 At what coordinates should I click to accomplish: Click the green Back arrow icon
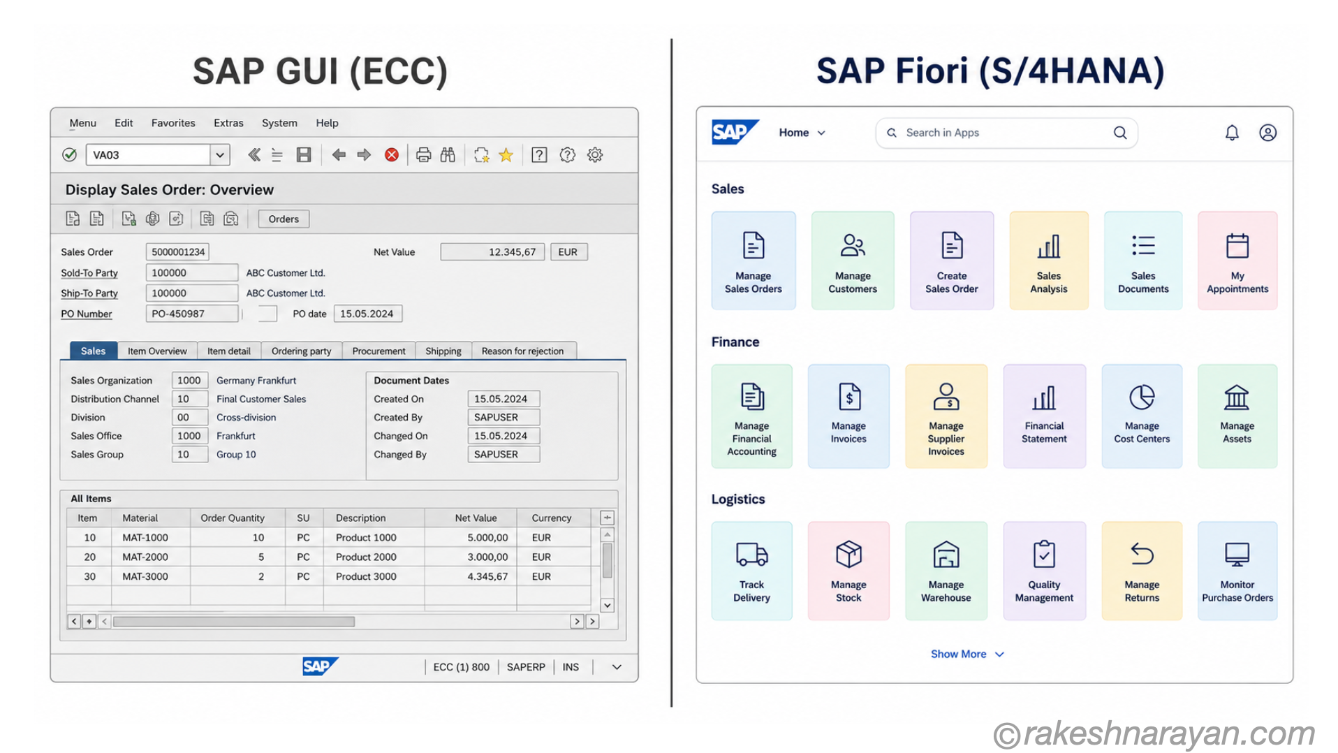pyautogui.click(x=339, y=154)
